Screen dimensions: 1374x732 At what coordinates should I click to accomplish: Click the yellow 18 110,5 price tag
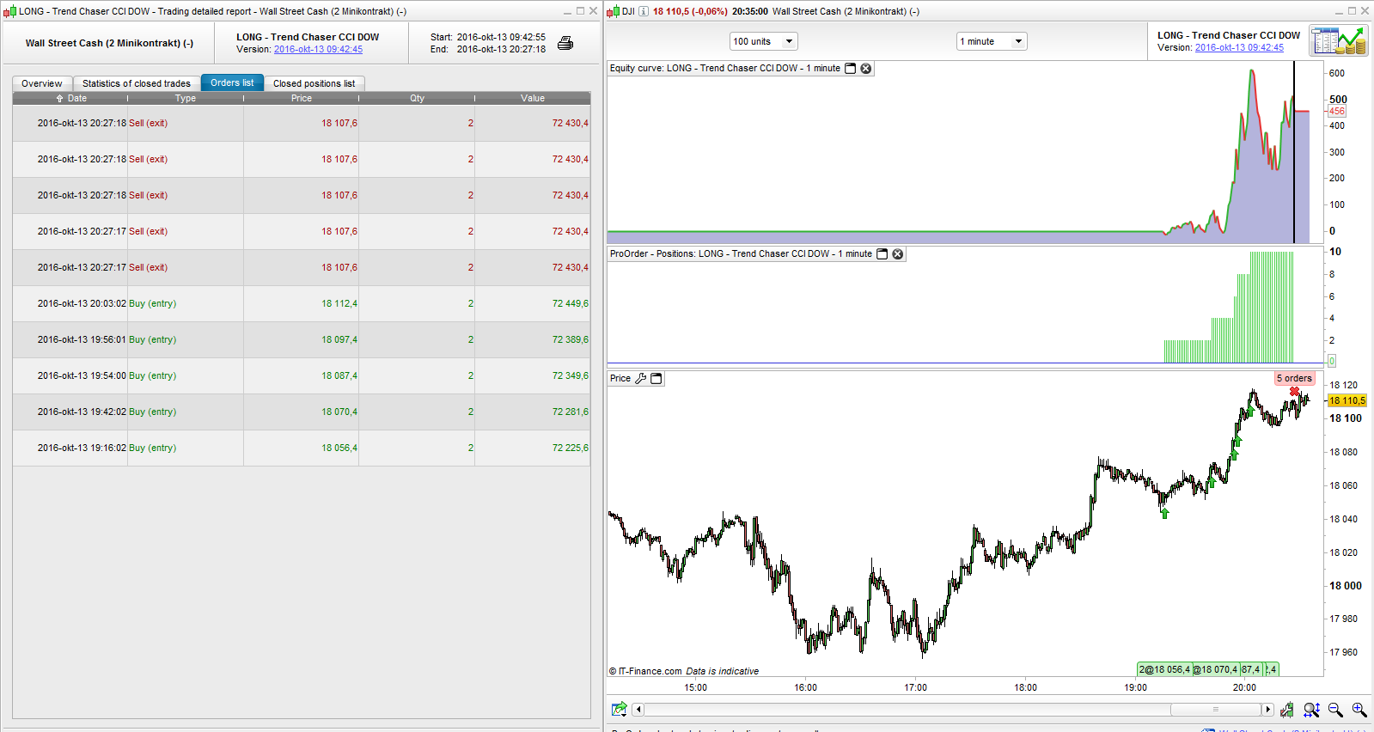(1347, 400)
